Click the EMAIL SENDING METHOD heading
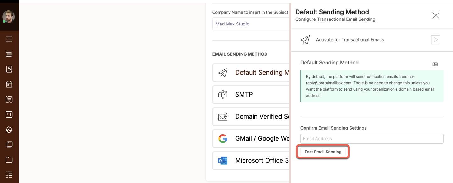The width and height of the screenshot is (453, 183). click(x=240, y=54)
